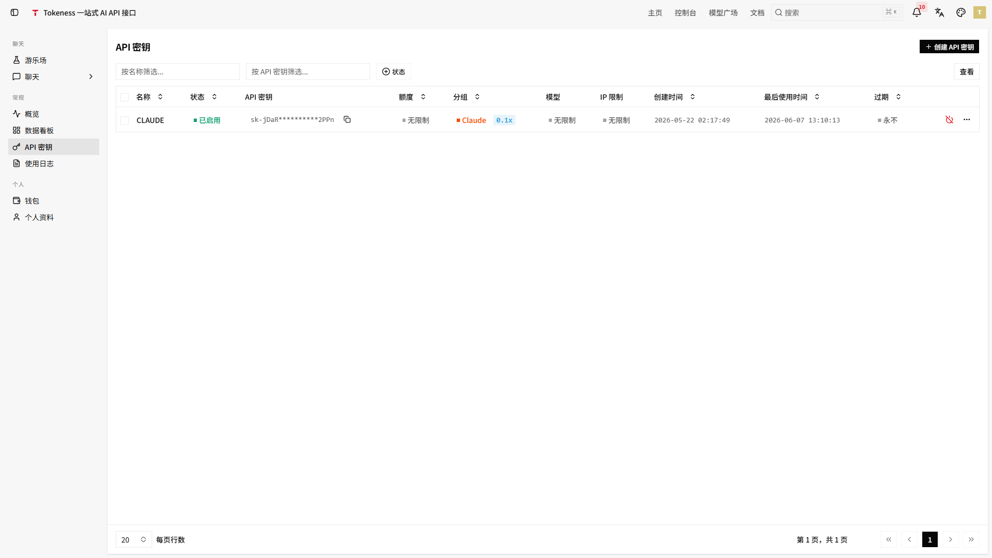This screenshot has height=558, width=992.
Task: Open 文档 in top nav
Action: [x=757, y=12]
